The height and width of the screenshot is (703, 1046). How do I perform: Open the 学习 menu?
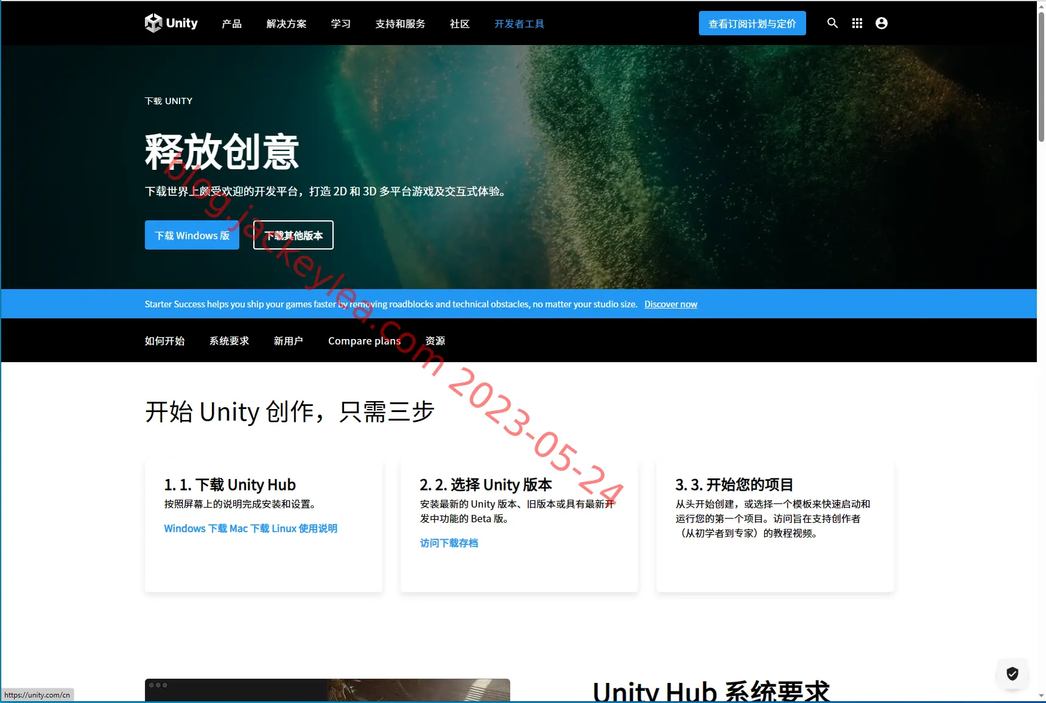pyautogui.click(x=341, y=24)
